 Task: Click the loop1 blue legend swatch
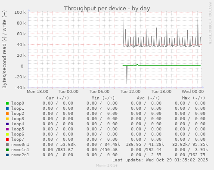[x=7, y=108]
